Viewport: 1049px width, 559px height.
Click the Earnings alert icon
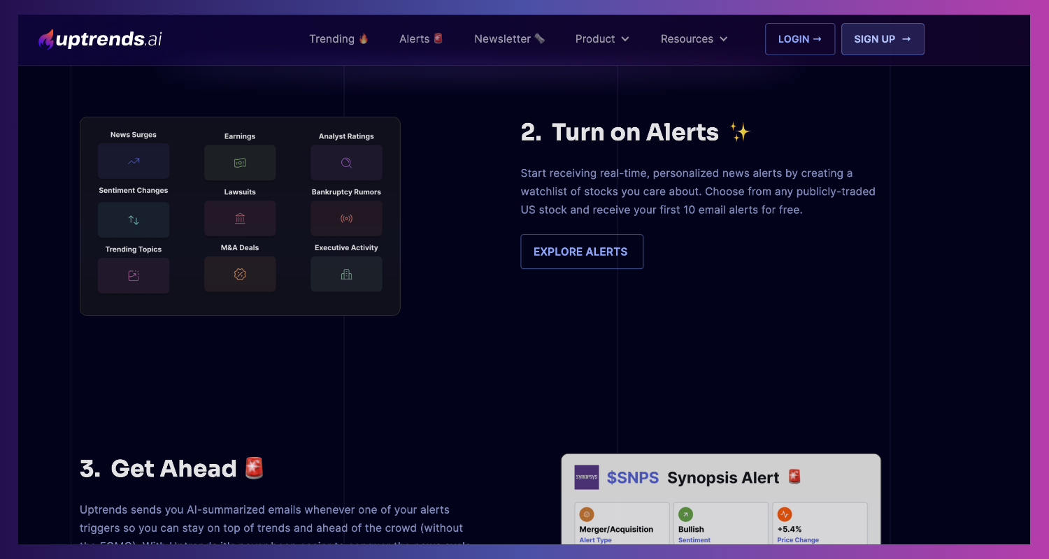click(x=240, y=162)
